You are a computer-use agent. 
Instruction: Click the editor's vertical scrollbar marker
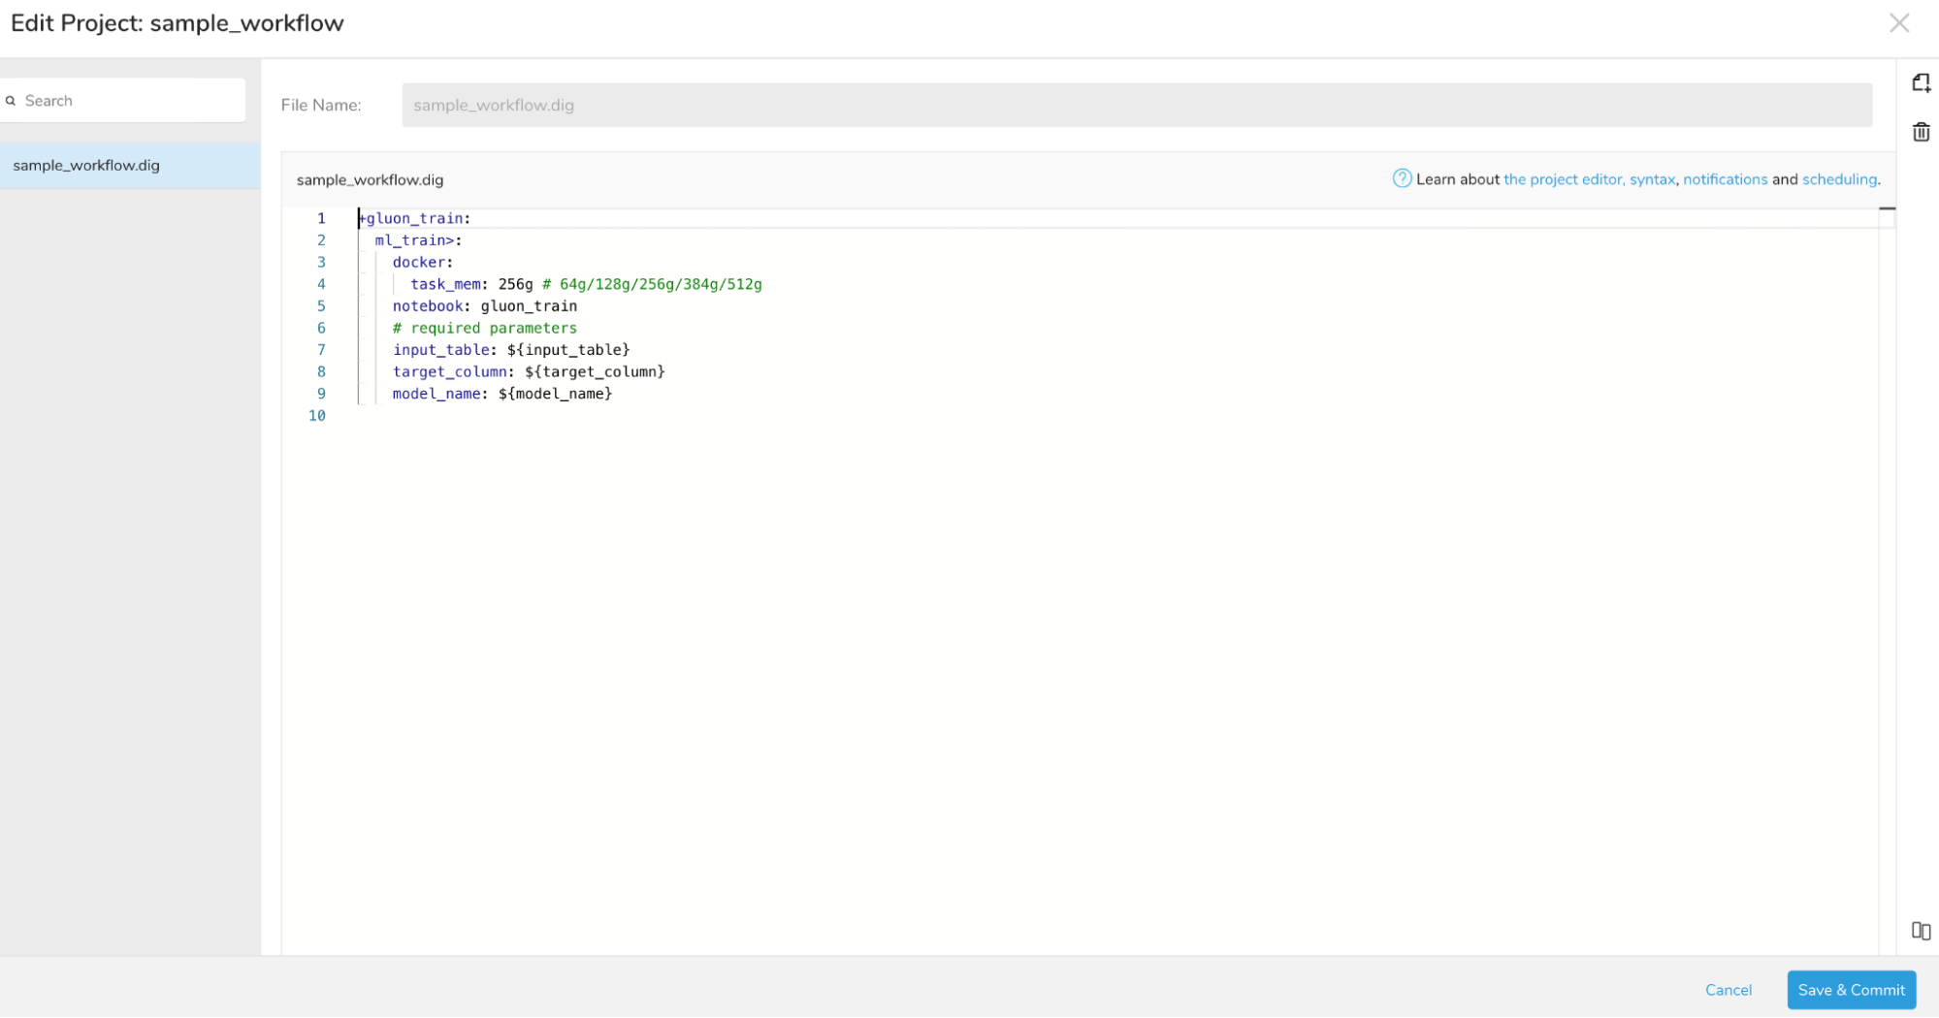[1887, 208]
